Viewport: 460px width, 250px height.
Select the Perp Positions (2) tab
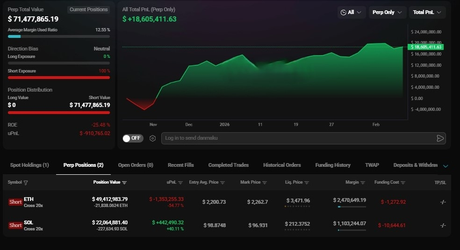coord(83,165)
